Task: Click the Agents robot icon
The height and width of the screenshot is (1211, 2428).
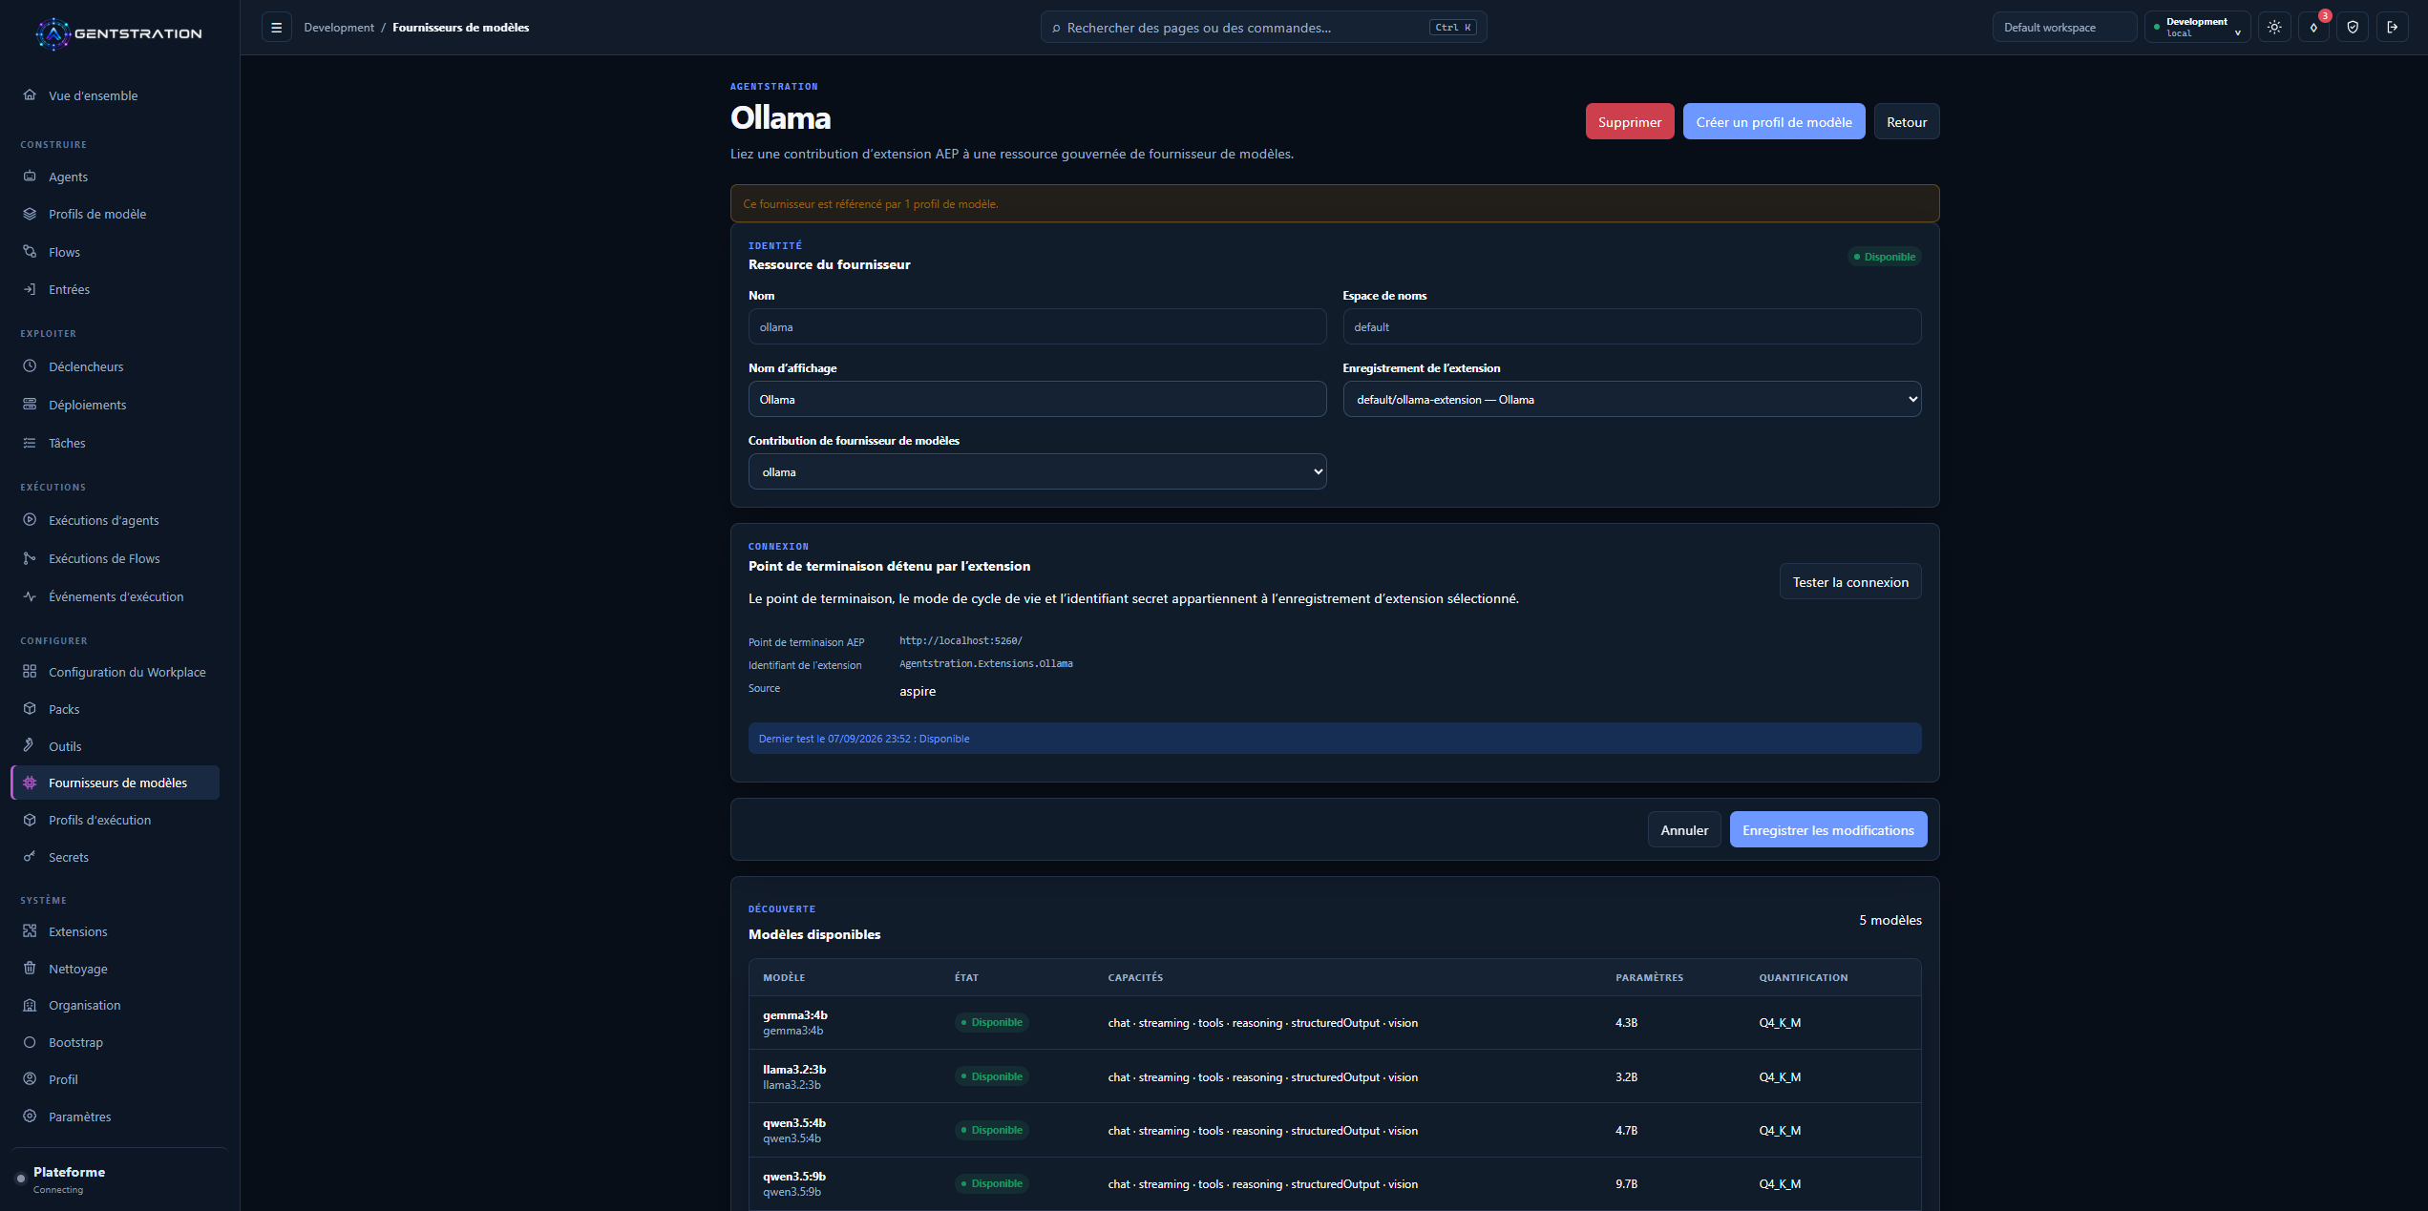Action: tap(30, 177)
